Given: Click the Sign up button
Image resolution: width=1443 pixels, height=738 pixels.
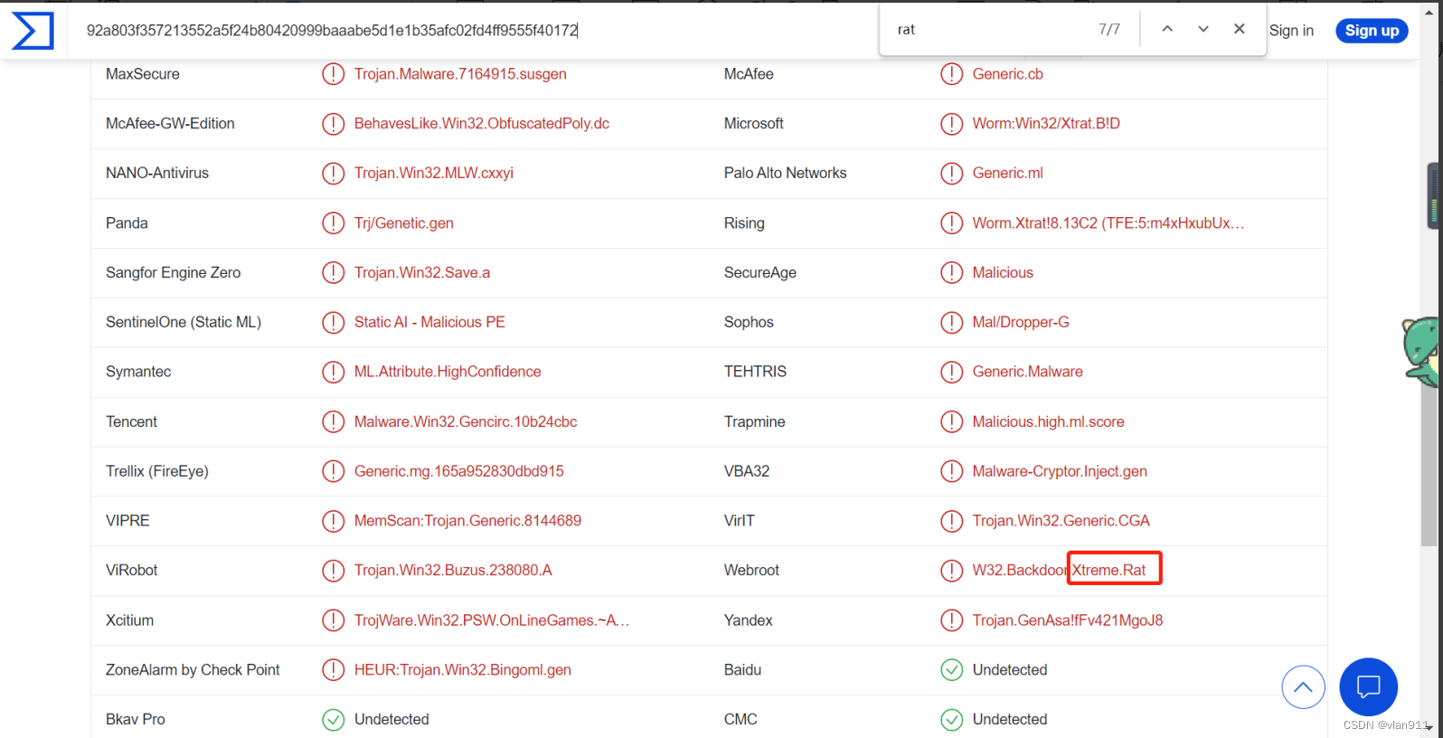Looking at the screenshot, I should pos(1372,31).
